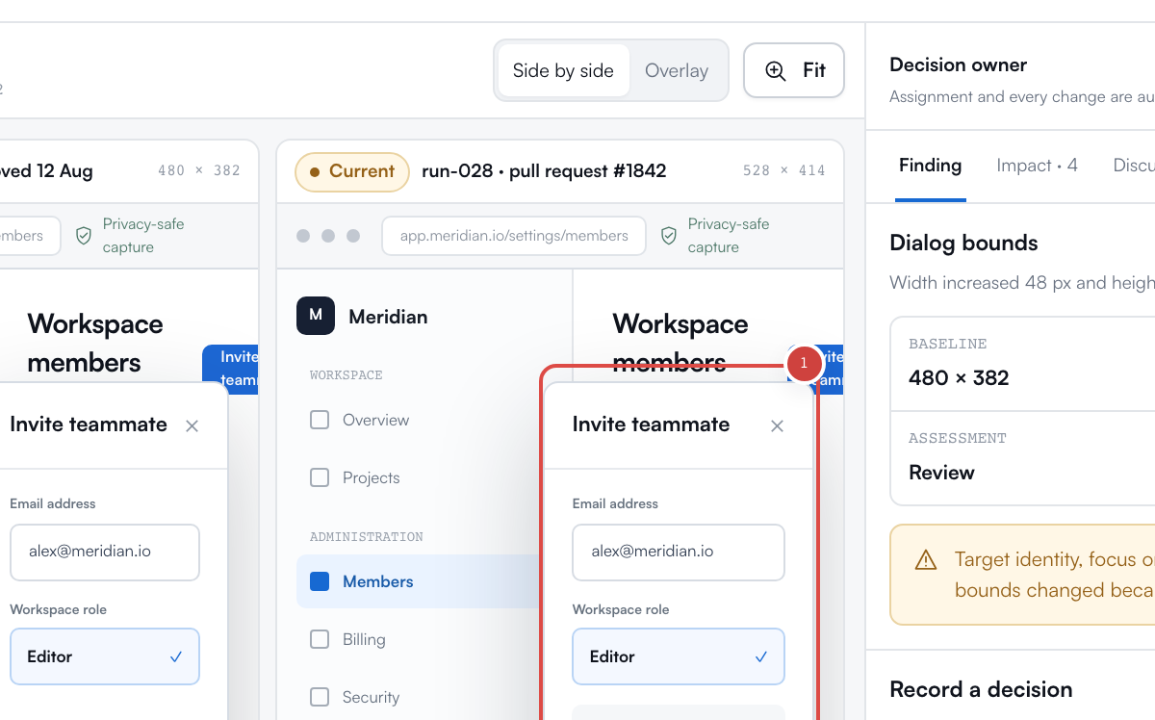1155x720 pixels.
Task: Open the Impact • 4 tab
Action: [1037, 166]
